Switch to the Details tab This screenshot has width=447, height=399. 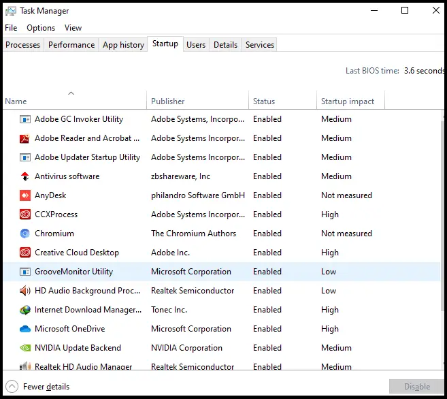click(225, 45)
